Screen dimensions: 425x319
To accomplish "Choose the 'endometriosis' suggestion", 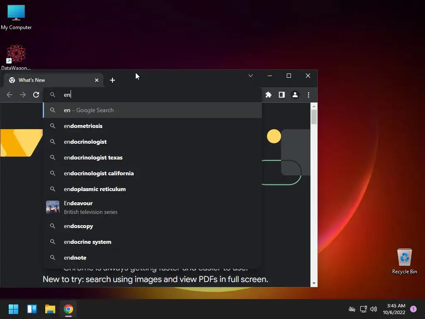I will 152,126.
